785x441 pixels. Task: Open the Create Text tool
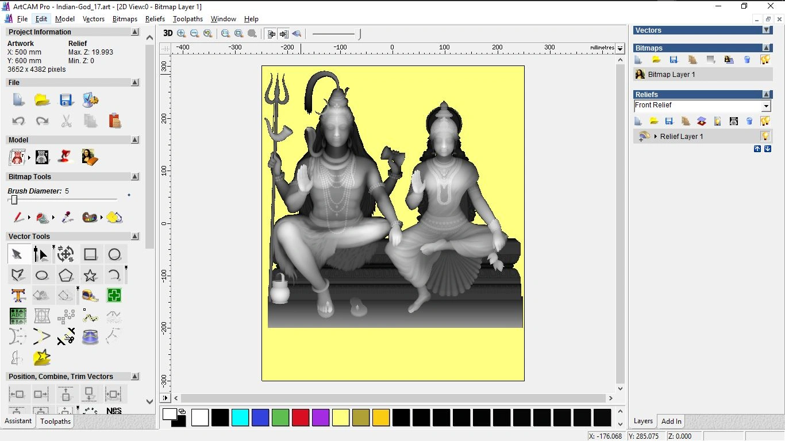18,295
